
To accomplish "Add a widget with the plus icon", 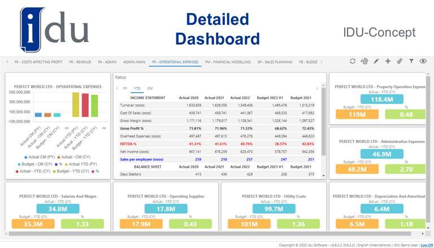I will tap(388, 61).
